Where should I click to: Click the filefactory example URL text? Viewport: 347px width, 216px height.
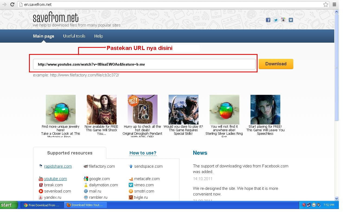pos(85,75)
